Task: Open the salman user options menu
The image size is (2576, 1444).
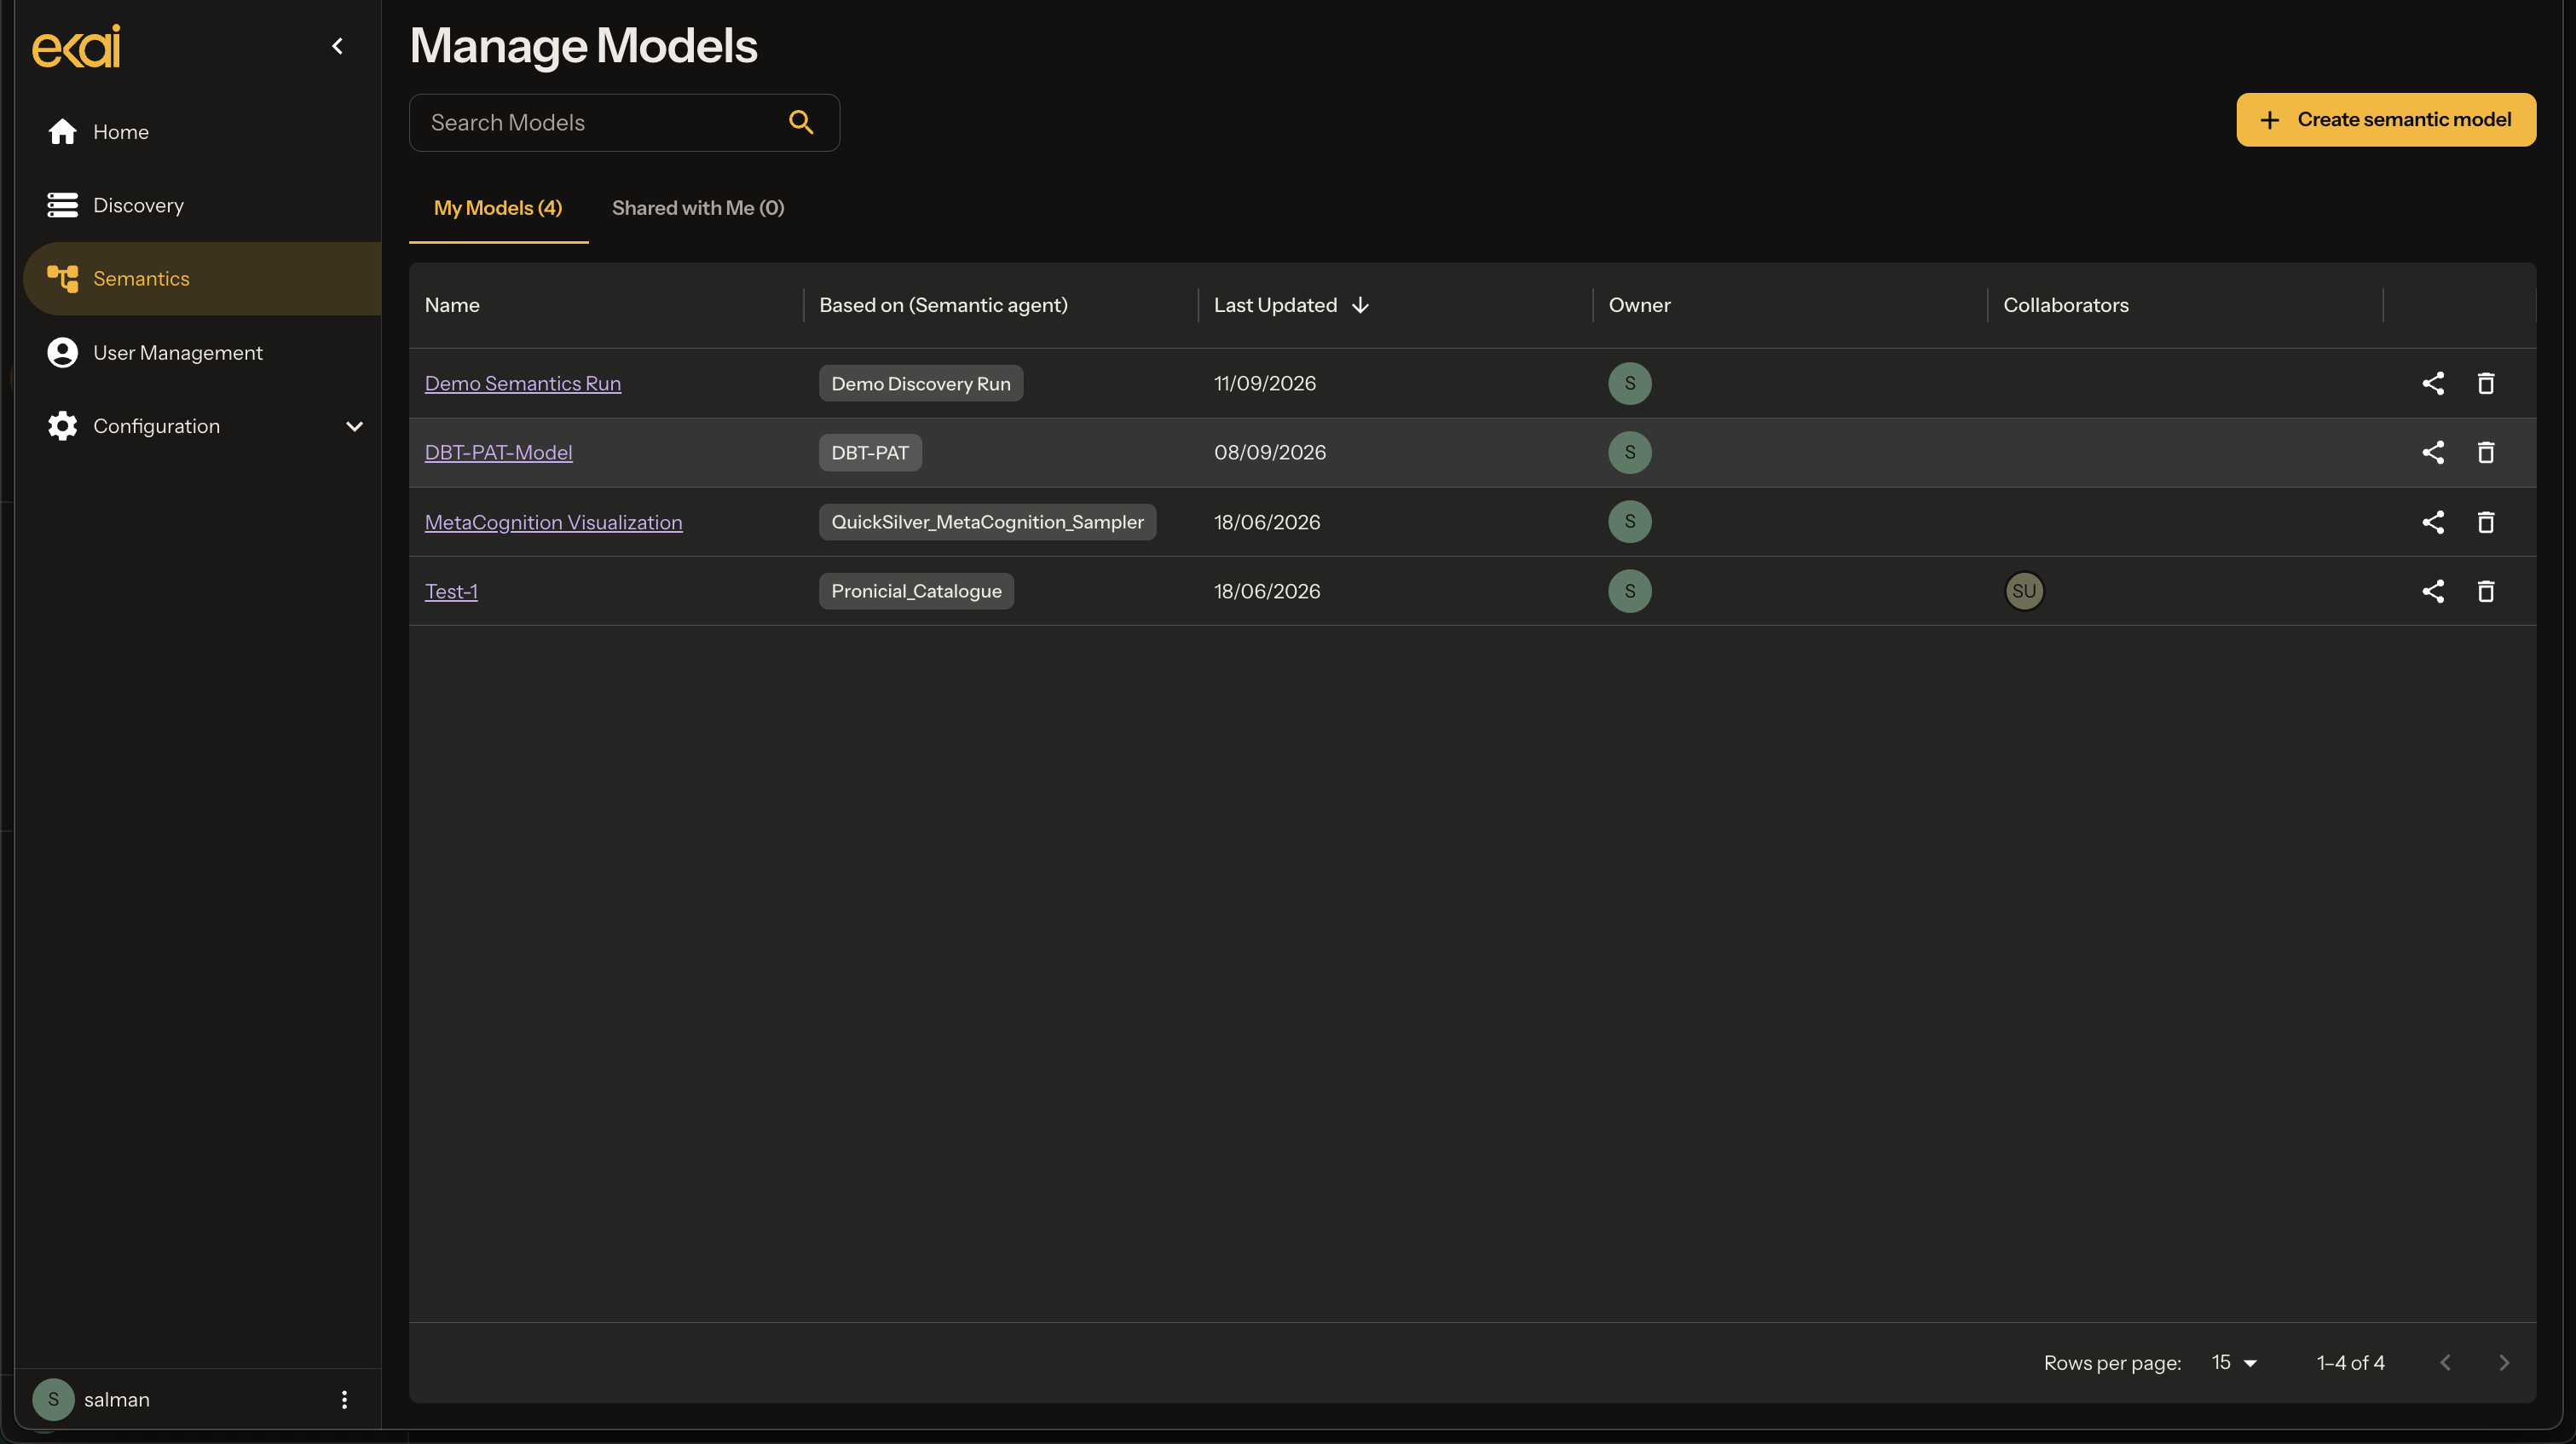Action: coord(344,1399)
